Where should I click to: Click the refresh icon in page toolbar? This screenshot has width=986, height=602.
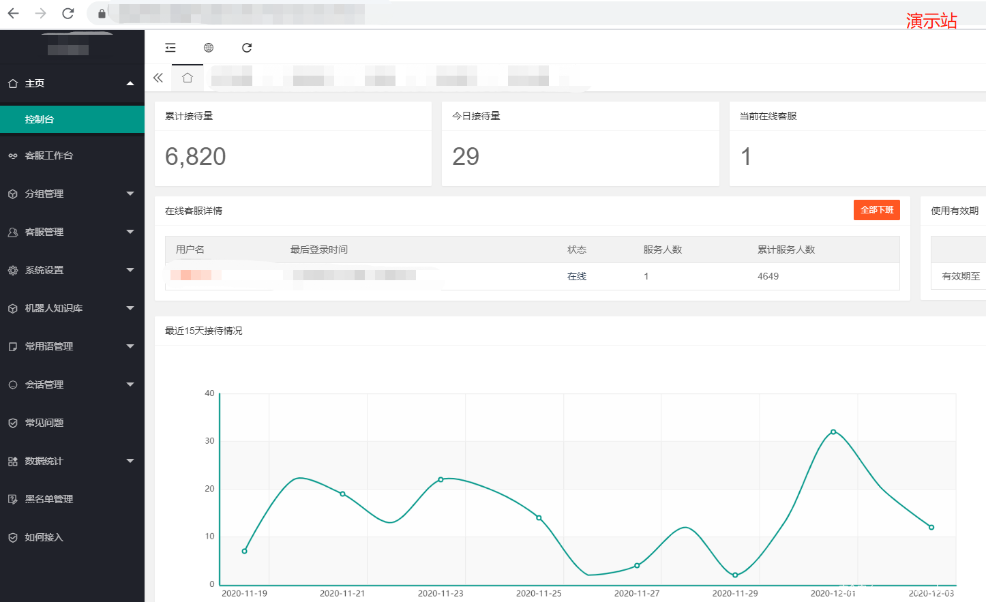[247, 48]
